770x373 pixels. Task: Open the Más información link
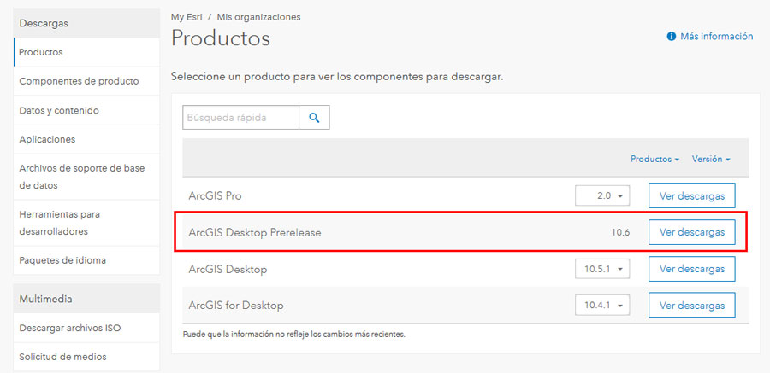click(716, 36)
